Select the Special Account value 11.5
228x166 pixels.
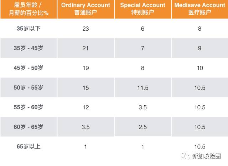pyautogui.click(x=142, y=87)
